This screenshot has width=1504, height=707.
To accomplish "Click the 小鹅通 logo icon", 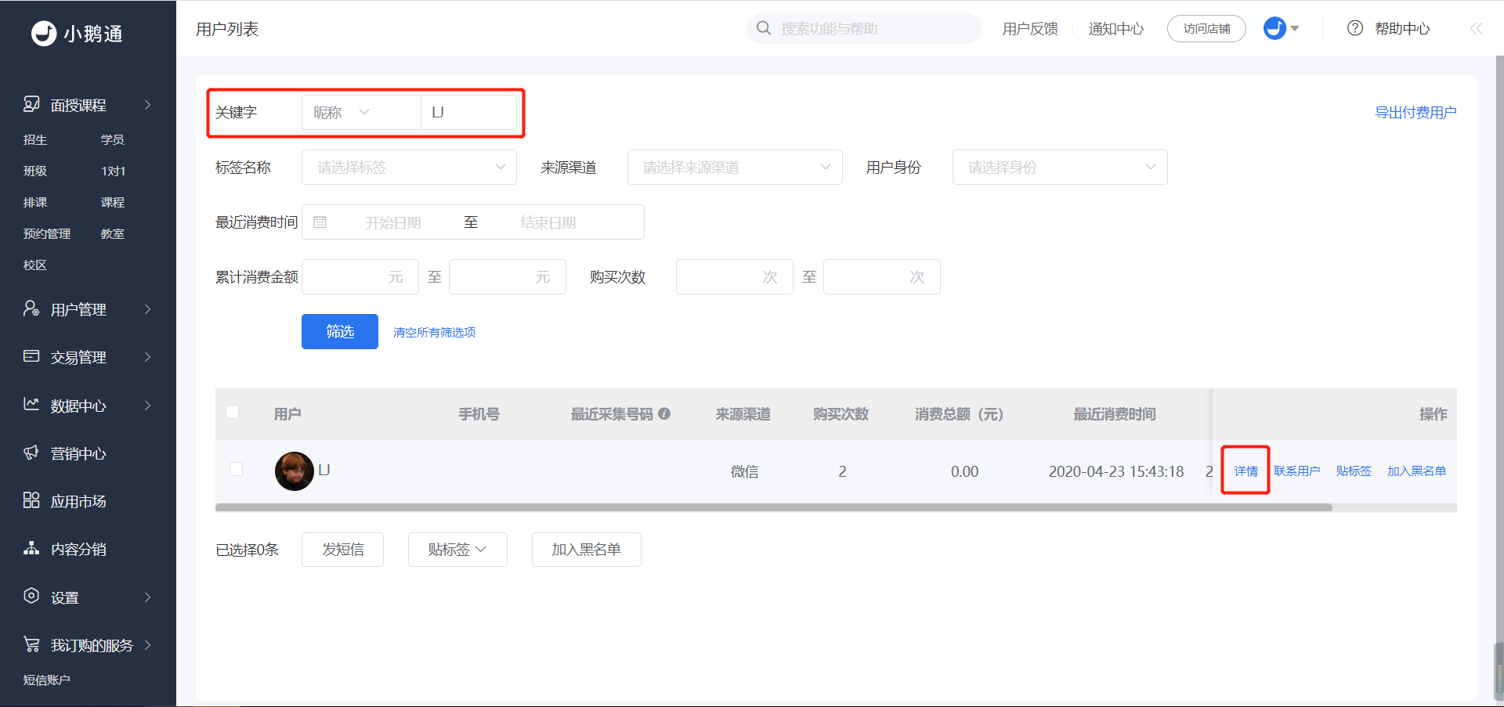I will point(44,34).
